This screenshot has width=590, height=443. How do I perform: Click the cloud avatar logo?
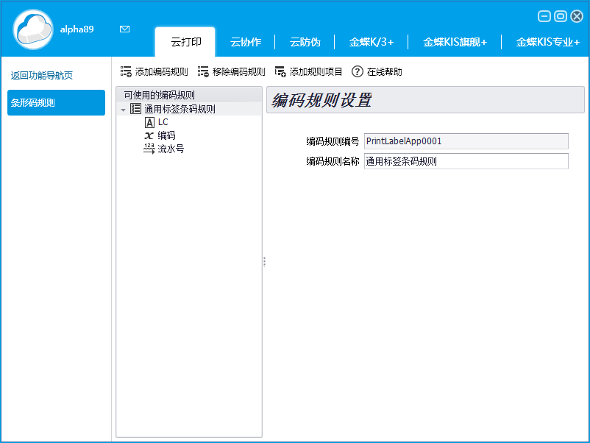pyautogui.click(x=33, y=29)
